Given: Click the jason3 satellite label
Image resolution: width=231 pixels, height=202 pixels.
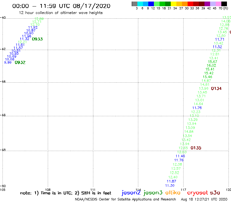Looking at the screenshot, I should pyautogui.click(x=153, y=193).
